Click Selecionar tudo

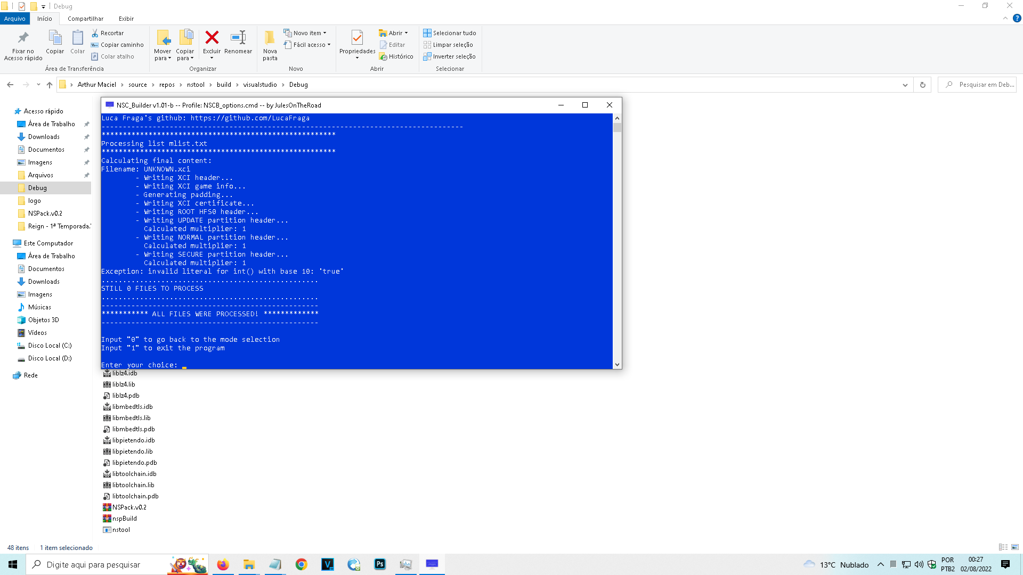[450, 33]
